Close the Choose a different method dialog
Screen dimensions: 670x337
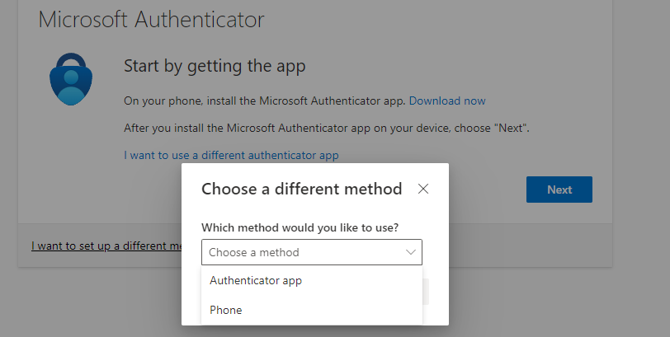[423, 189]
